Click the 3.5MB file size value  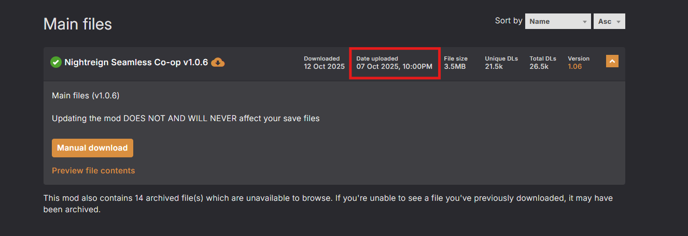(x=455, y=67)
